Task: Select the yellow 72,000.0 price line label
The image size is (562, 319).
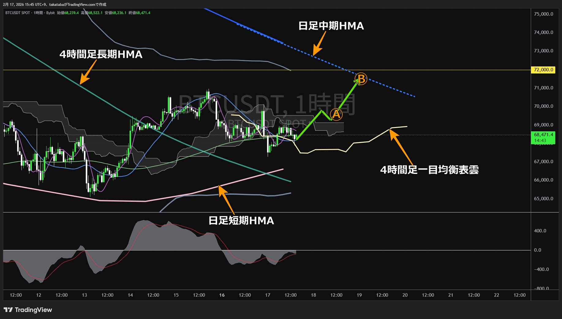Action: point(543,70)
